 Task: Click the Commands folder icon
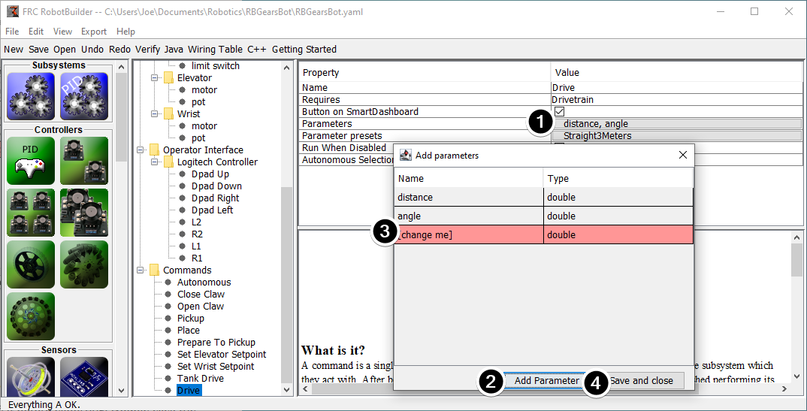pyautogui.click(x=155, y=270)
